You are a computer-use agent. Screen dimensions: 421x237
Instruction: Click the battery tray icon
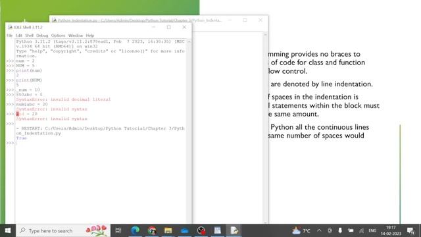coord(351,230)
